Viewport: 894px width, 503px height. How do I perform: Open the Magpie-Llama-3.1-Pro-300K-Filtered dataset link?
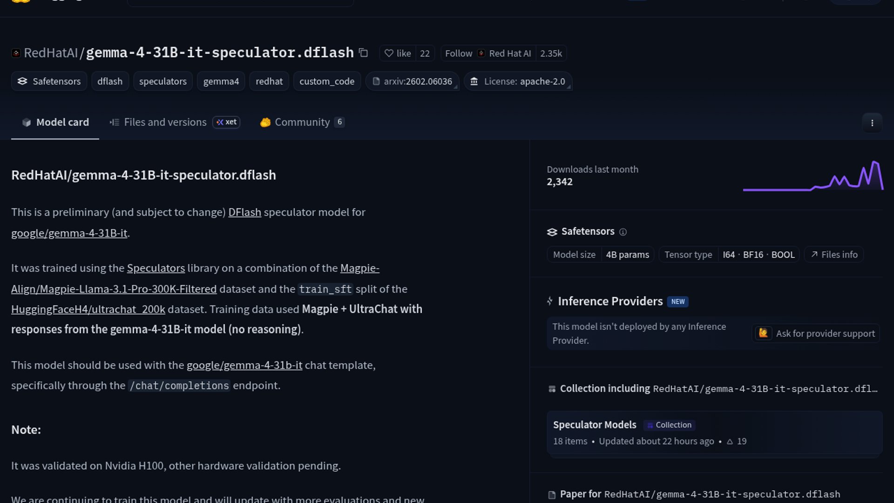click(x=114, y=289)
